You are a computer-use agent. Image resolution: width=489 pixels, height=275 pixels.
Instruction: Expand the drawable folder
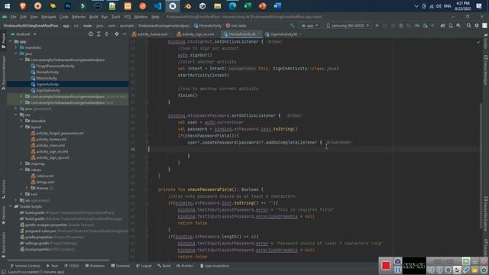tap(21, 121)
